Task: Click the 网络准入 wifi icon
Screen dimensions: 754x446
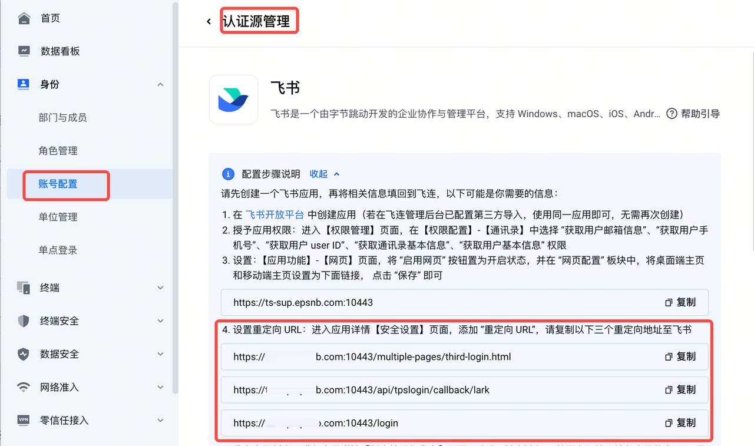Action: pos(24,387)
